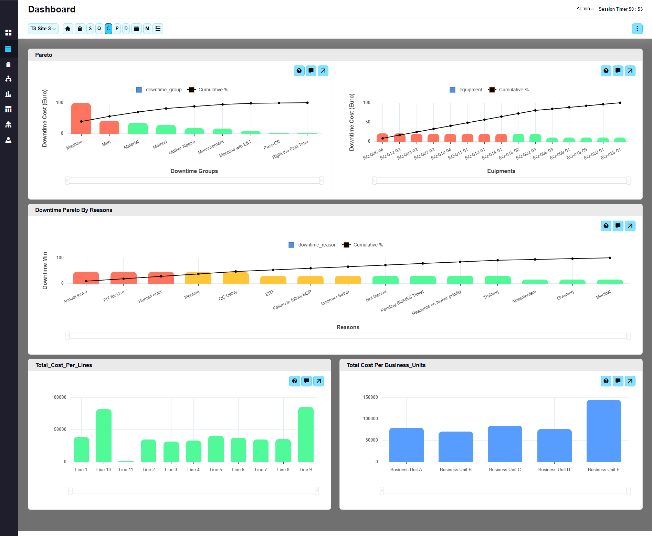Open the sidebar hierarchy tree icon
The image size is (652, 536).
tap(9, 79)
